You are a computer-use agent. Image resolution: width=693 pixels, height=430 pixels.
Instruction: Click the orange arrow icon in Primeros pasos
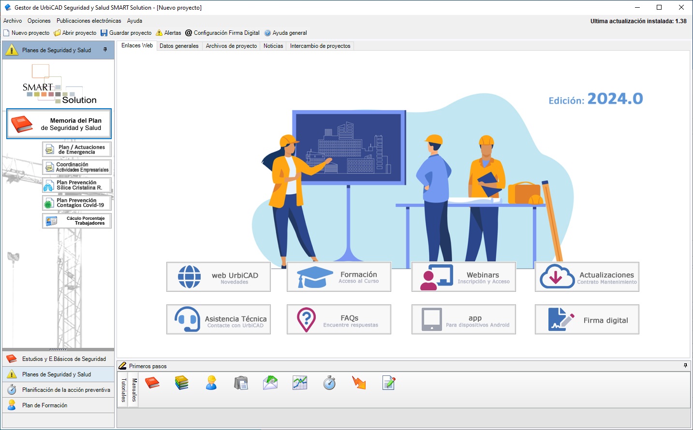pyautogui.click(x=359, y=383)
